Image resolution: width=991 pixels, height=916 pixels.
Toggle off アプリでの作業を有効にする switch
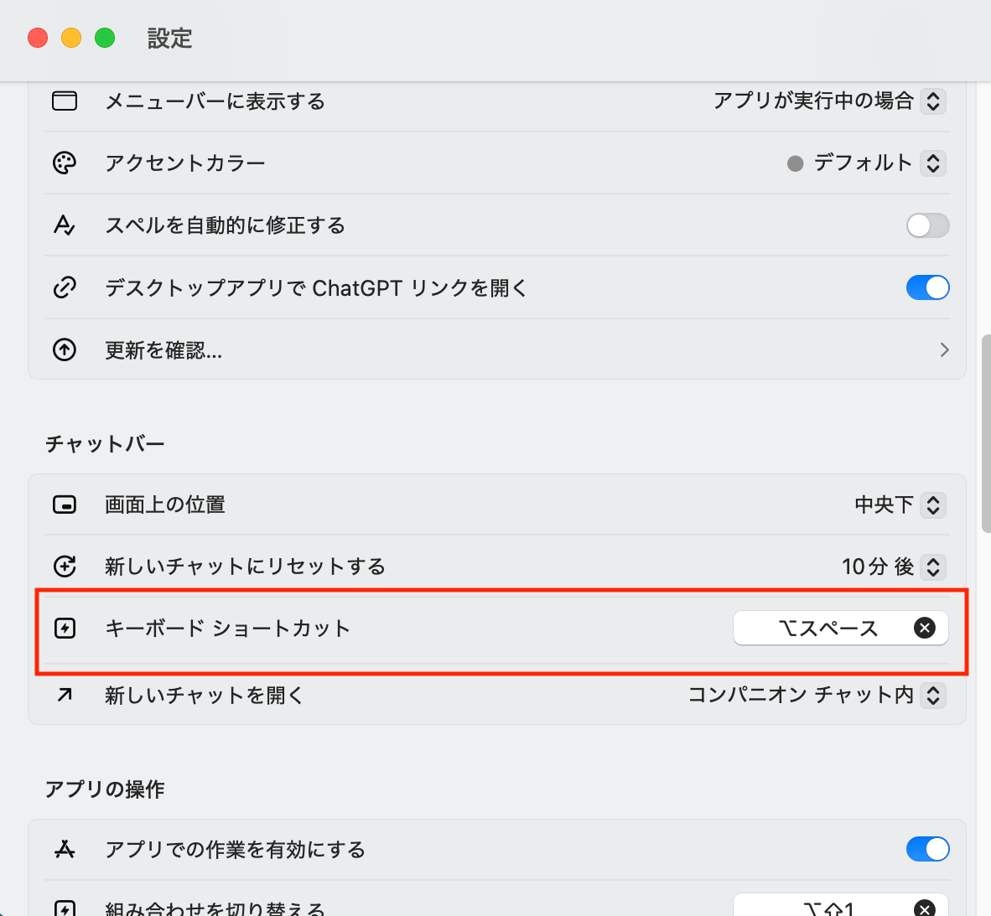[927, 849]
